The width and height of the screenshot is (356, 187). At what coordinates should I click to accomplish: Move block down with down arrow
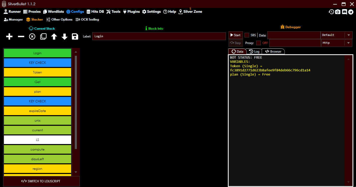click(x=65, y=37)
